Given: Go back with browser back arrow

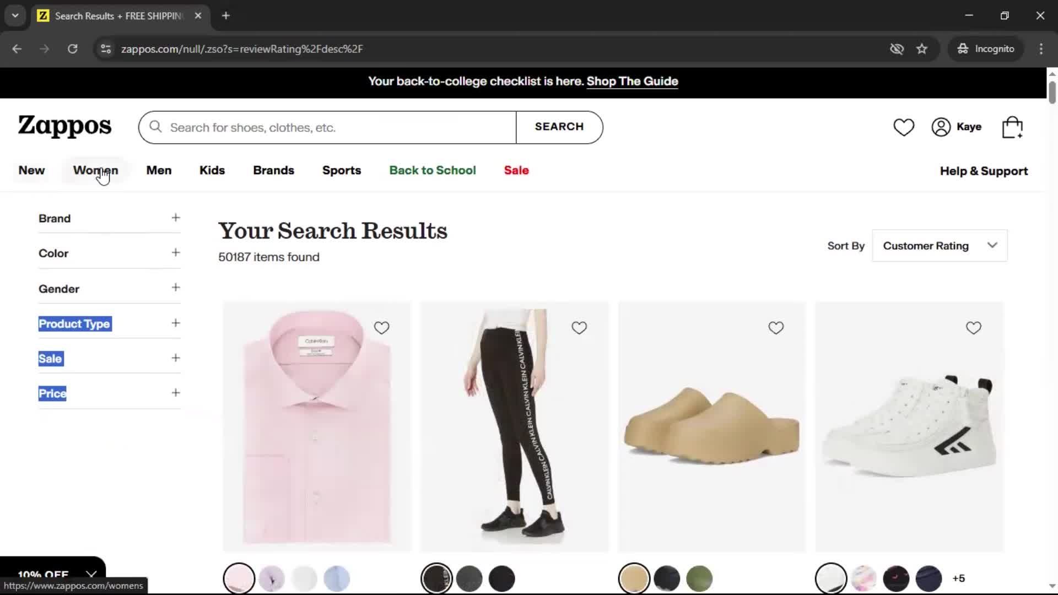Looking at the screenshot, I should click(17, 48).
